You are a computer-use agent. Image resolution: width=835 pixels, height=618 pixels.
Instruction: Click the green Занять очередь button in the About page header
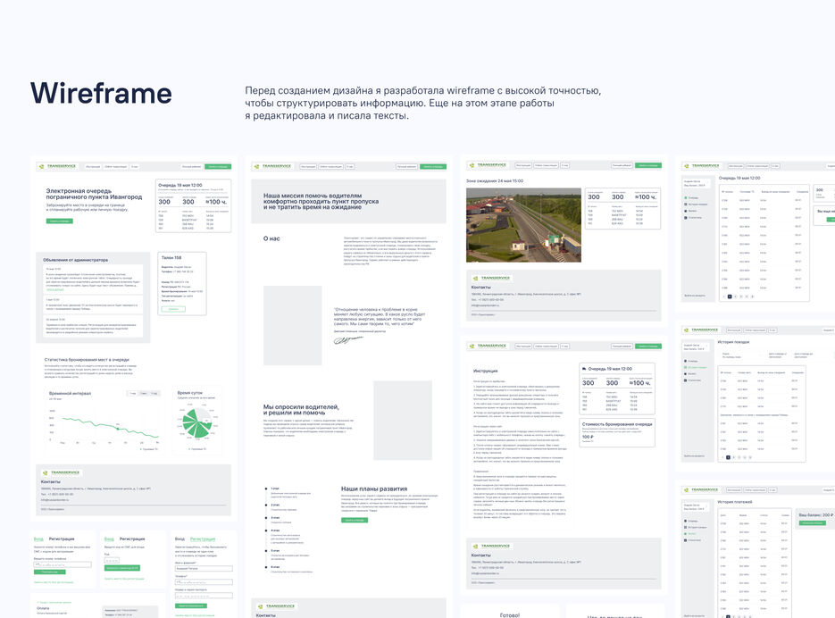433,167
